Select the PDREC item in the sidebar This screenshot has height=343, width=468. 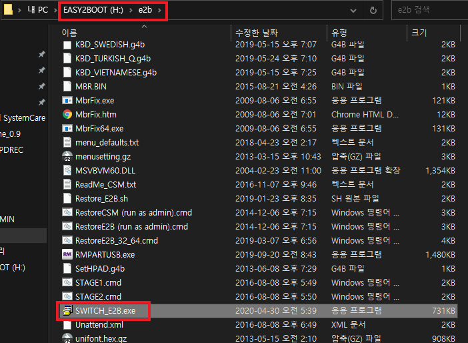pyautogui.click(x=11, y=150)
